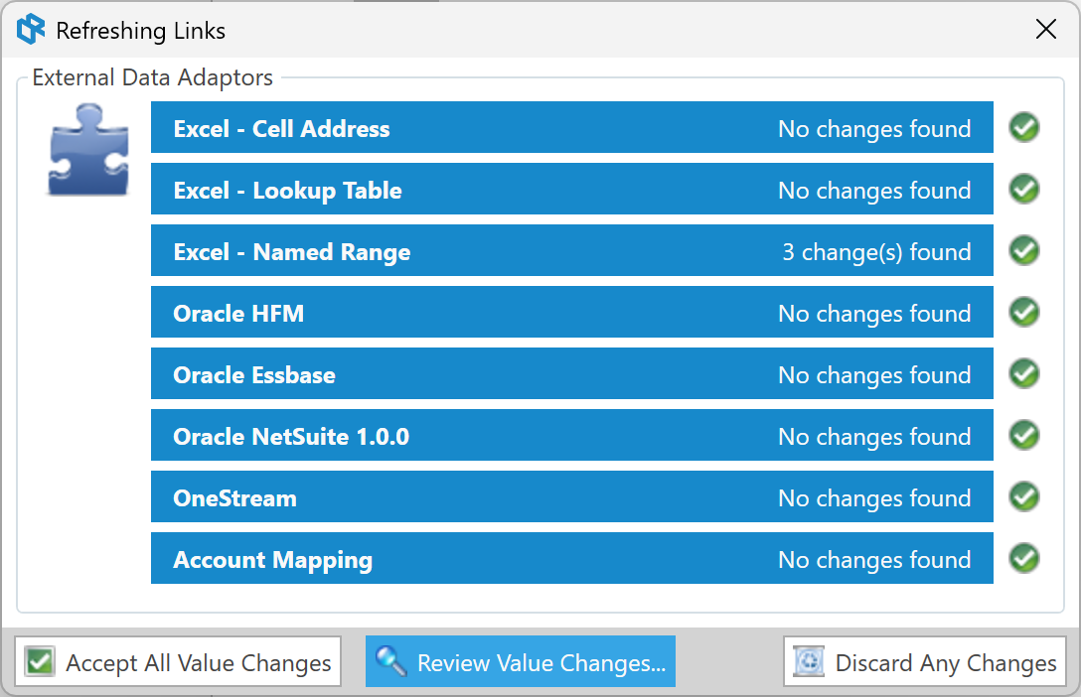Click the green check icon for Account Mapping
1081x697 pixels.
tap(1024, 559)
